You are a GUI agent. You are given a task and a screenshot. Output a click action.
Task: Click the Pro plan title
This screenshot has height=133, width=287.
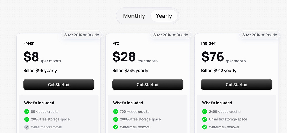pyautogui.click(x=116, y=43)
